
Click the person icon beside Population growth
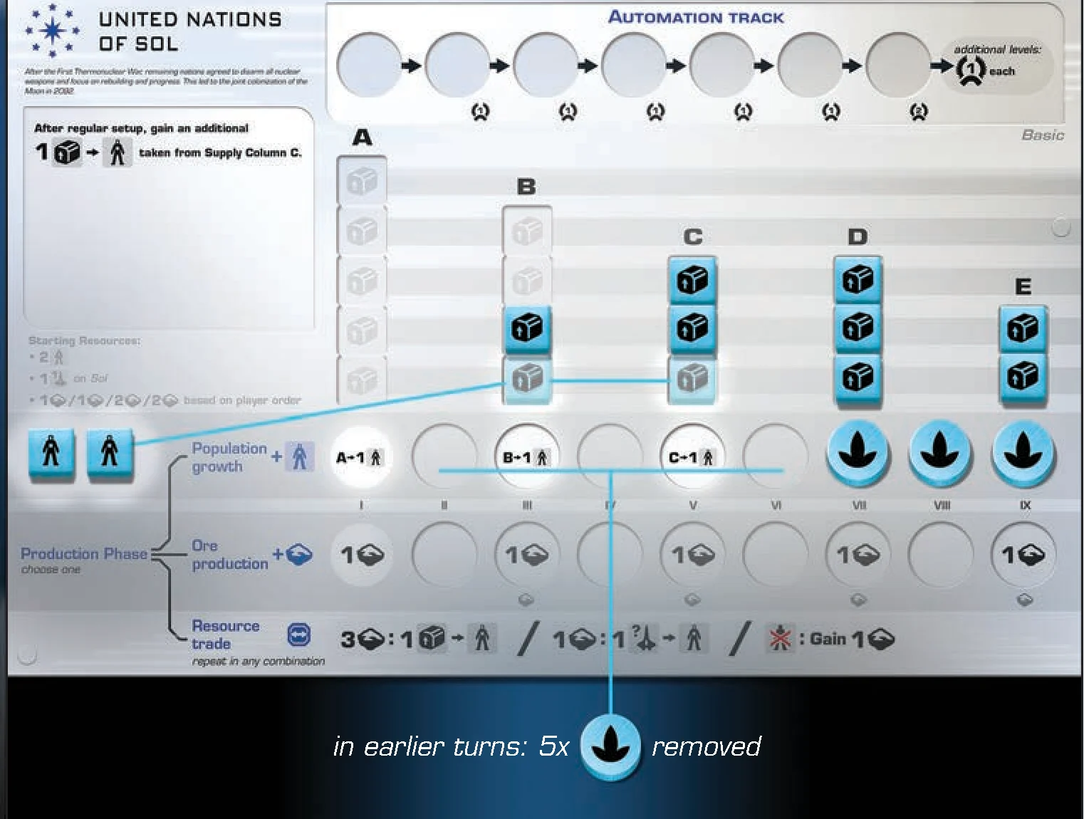click(x=299, y=457)
